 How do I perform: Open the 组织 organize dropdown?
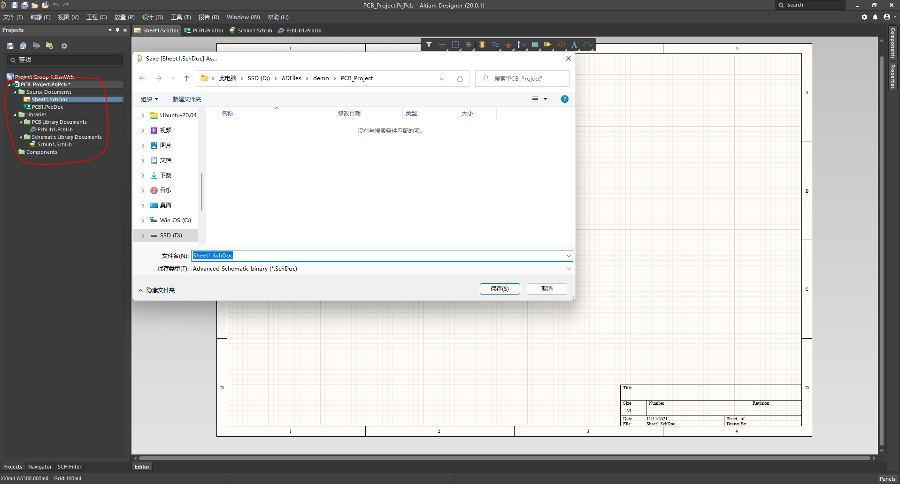[150, 99]
